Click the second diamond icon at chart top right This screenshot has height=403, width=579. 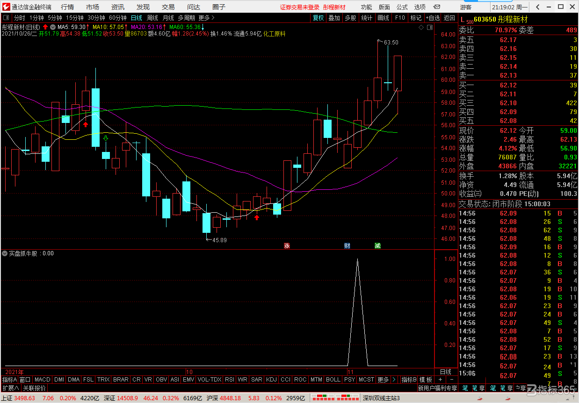429,28
